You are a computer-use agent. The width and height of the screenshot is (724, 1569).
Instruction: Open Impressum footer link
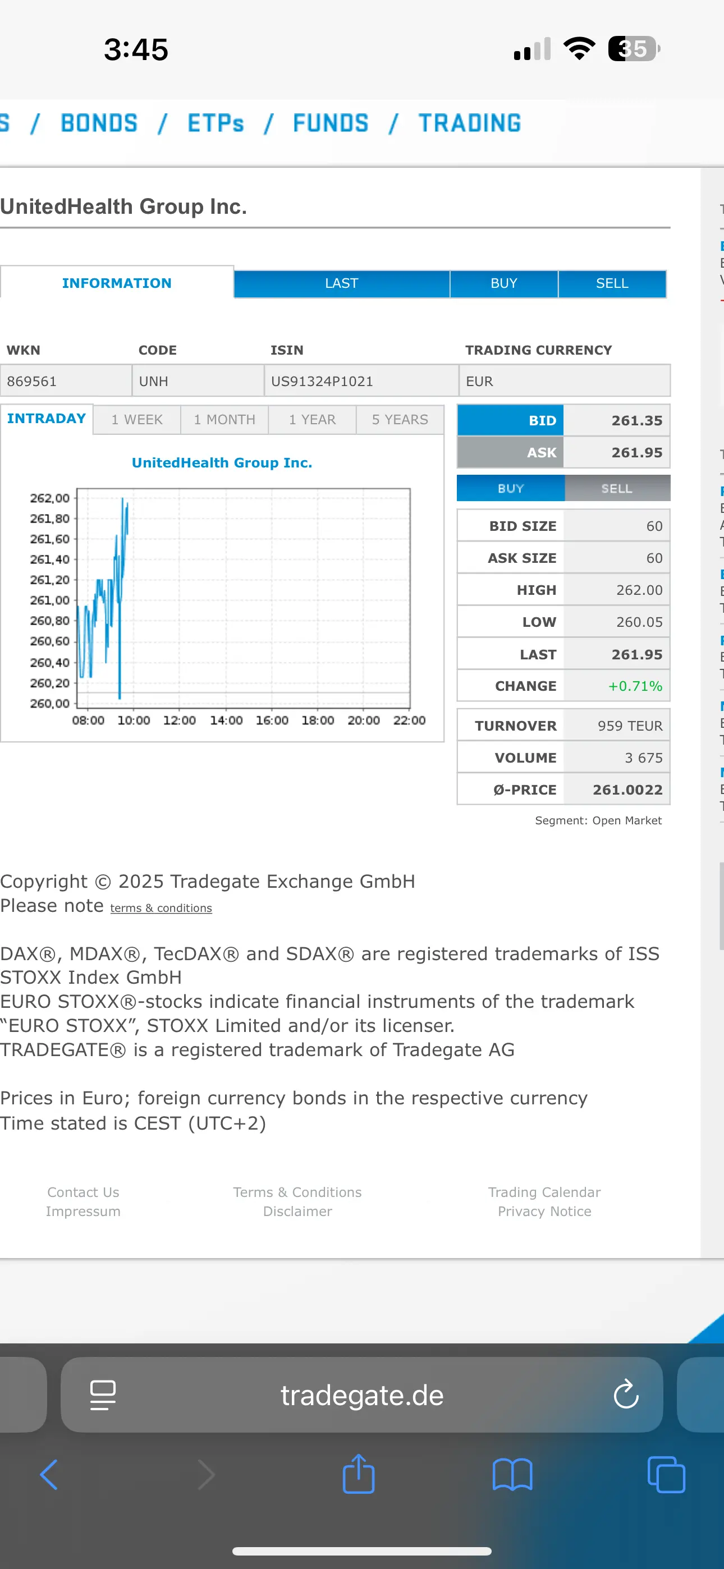[84, 1211]
